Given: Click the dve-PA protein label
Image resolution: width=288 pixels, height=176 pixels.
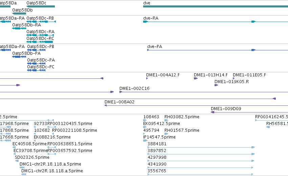Looking at the screenshot, I should [155, 47].
